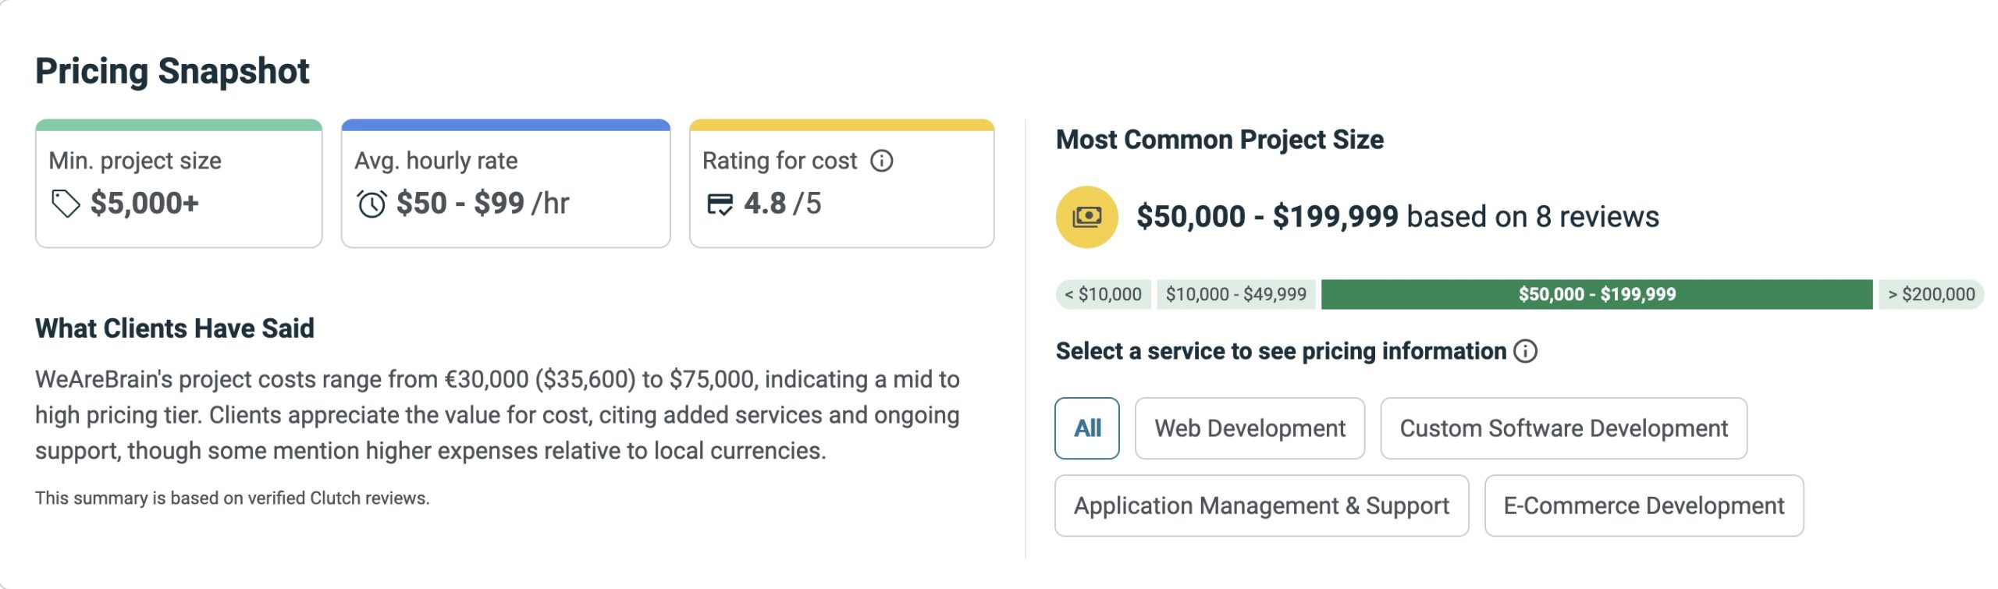Click the < $10,000 range segment
The width and height of the screenshot is (1998, 589).
(1103, 294)
